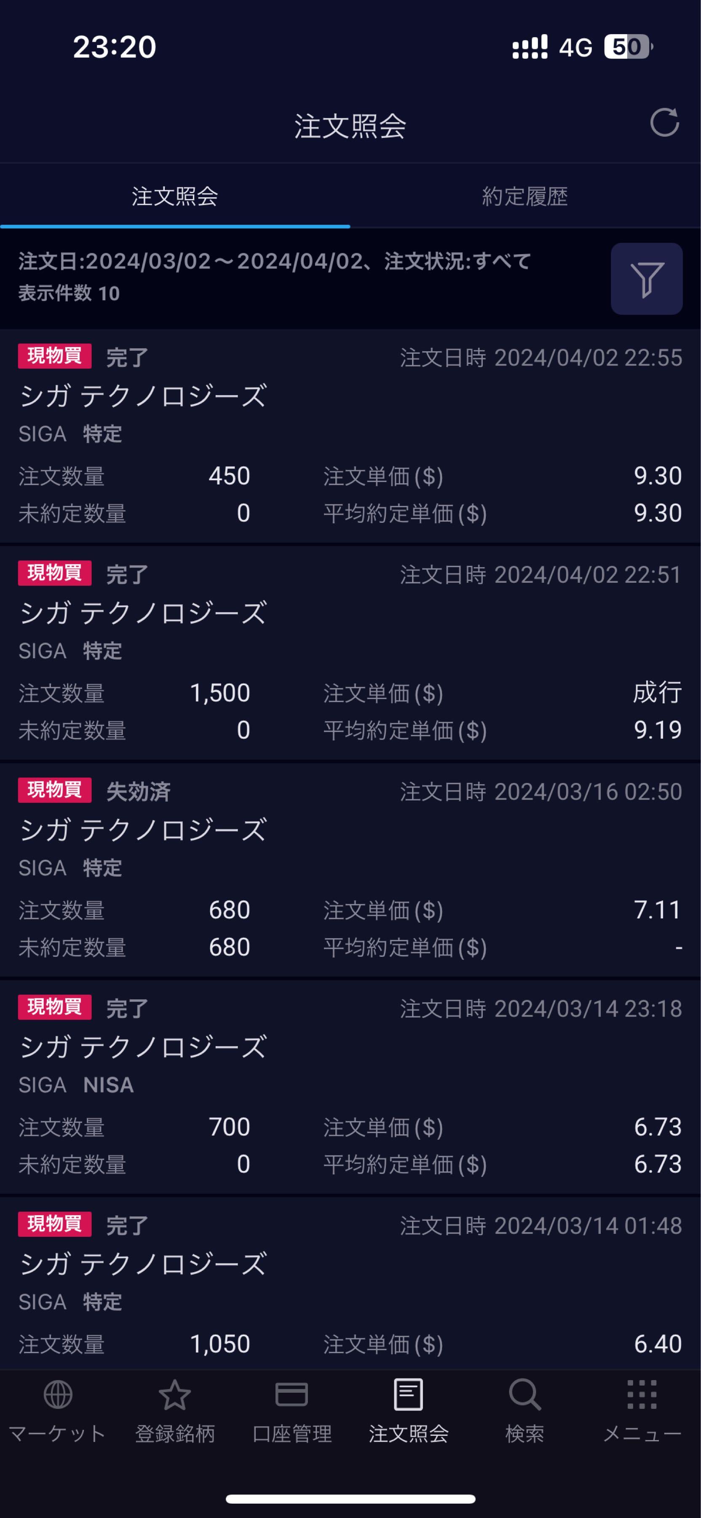Open the 1,050 share order from 2024/03/14 01:48
This screenshot has height=1518, width=701.
[x=350, y=1285]
